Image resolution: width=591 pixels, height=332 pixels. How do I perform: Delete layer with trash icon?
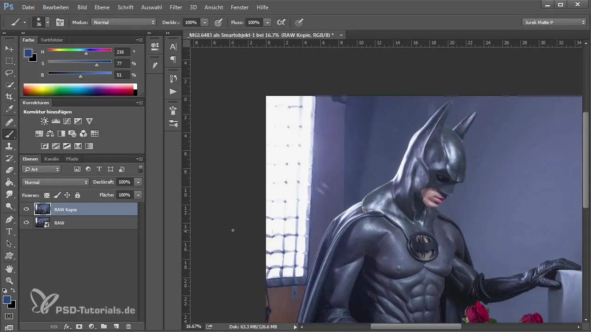(x=129, y=326)
